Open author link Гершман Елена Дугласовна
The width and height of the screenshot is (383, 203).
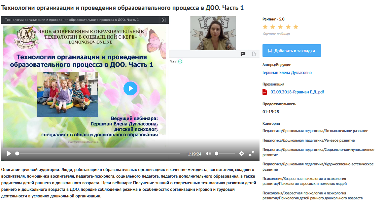coord(287,73)
